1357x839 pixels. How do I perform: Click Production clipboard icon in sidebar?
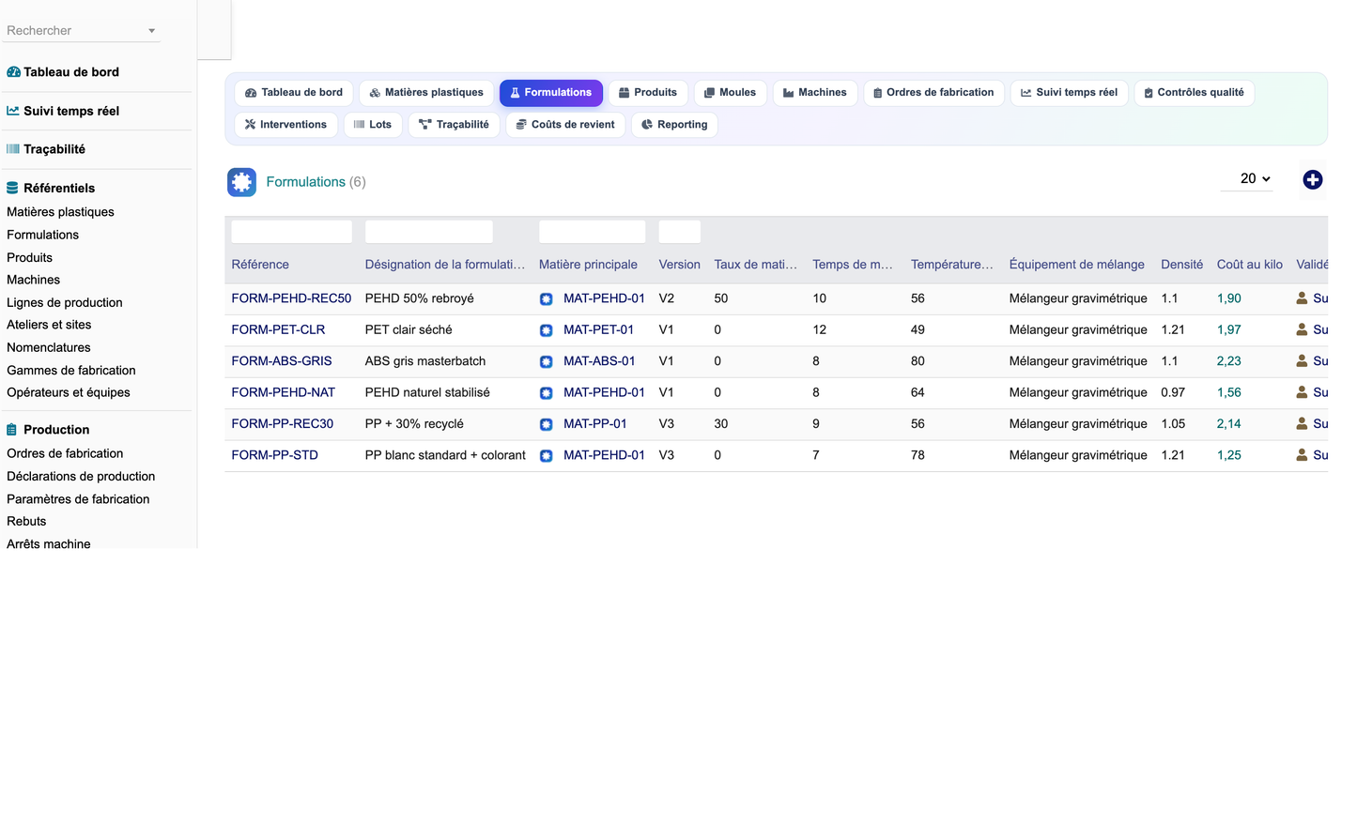tap(12, 430)
